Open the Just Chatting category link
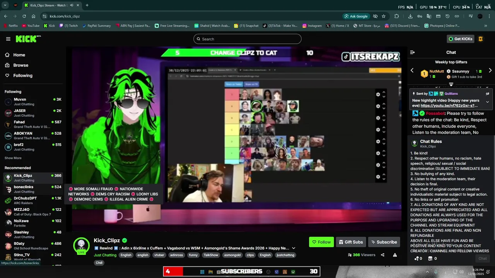This screenshot has height=278, width=495. (105, 255)
